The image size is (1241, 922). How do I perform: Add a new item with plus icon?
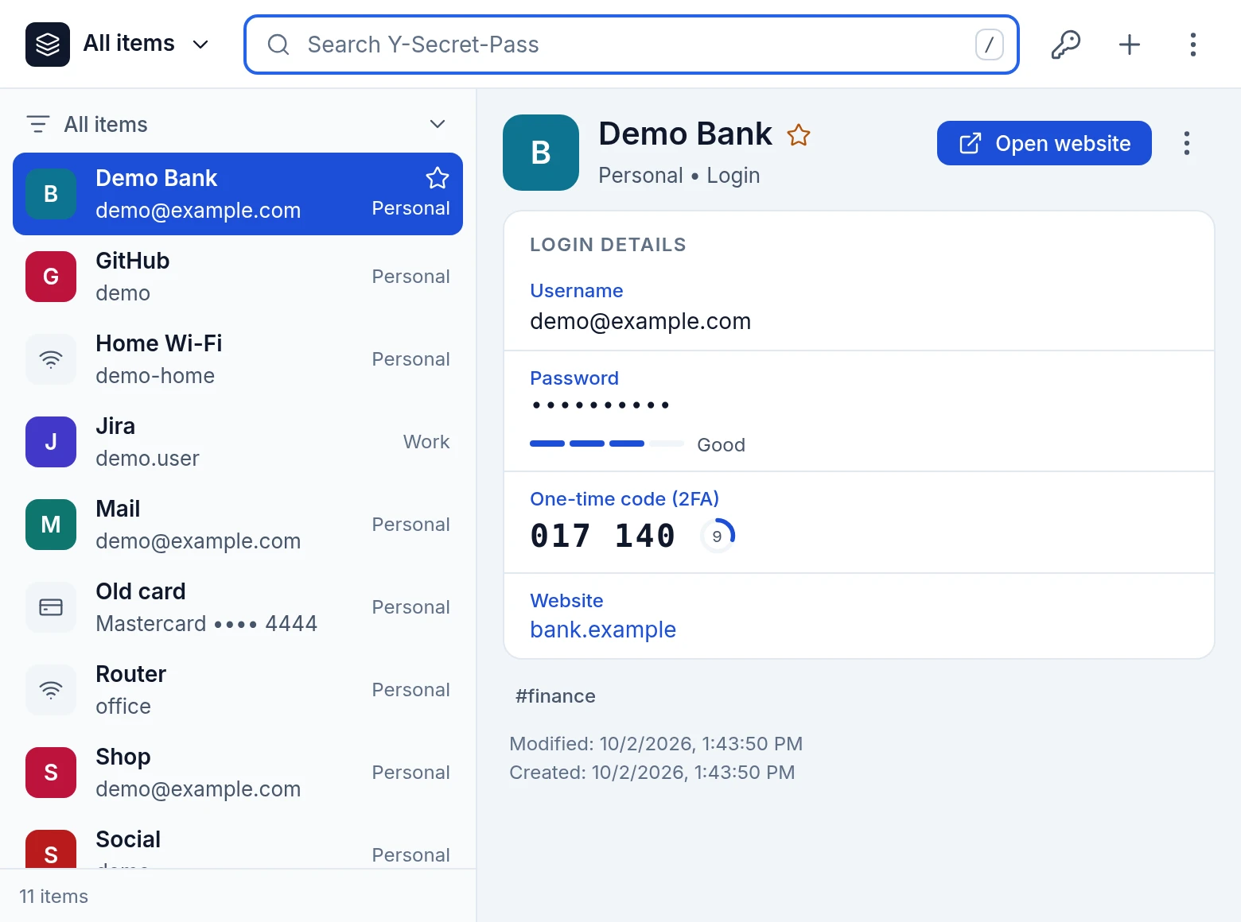(x=1129, y=45)
